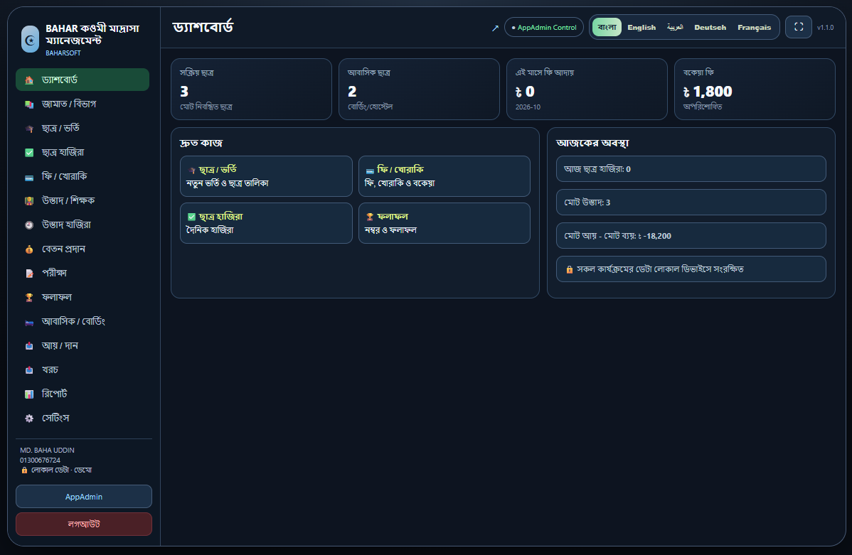Screen dimensions: 852x555
Task: Click the AppAdmin Control pill button
Action: click(x=544, y=27)
